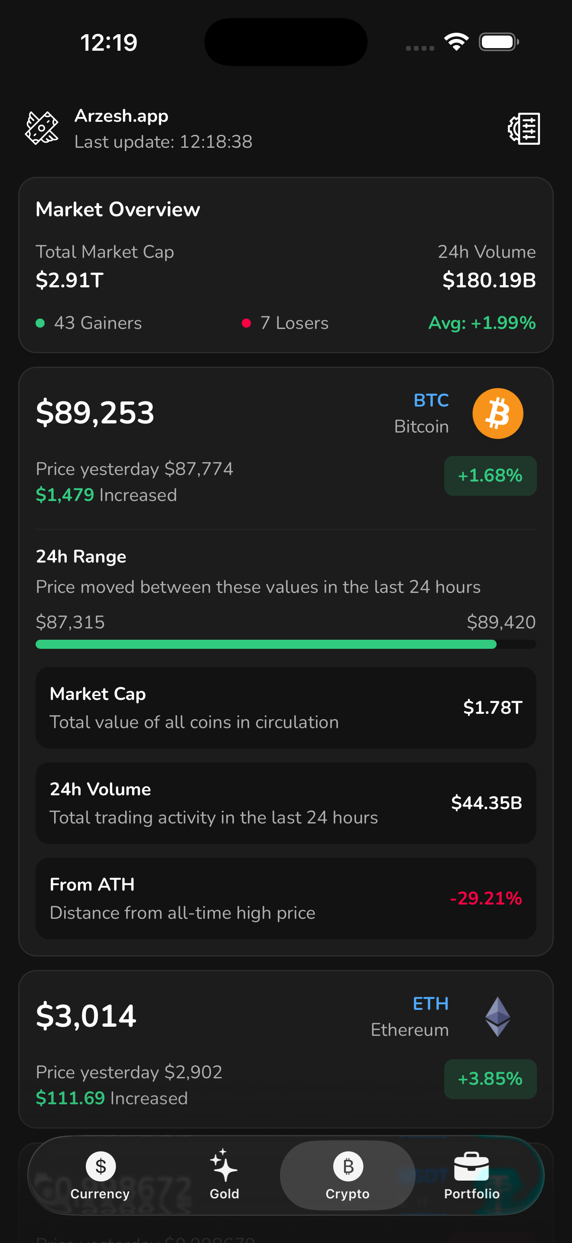Tap the Arzesh.app logo icon
This screenshot has height=1243, width=572.
42,128
